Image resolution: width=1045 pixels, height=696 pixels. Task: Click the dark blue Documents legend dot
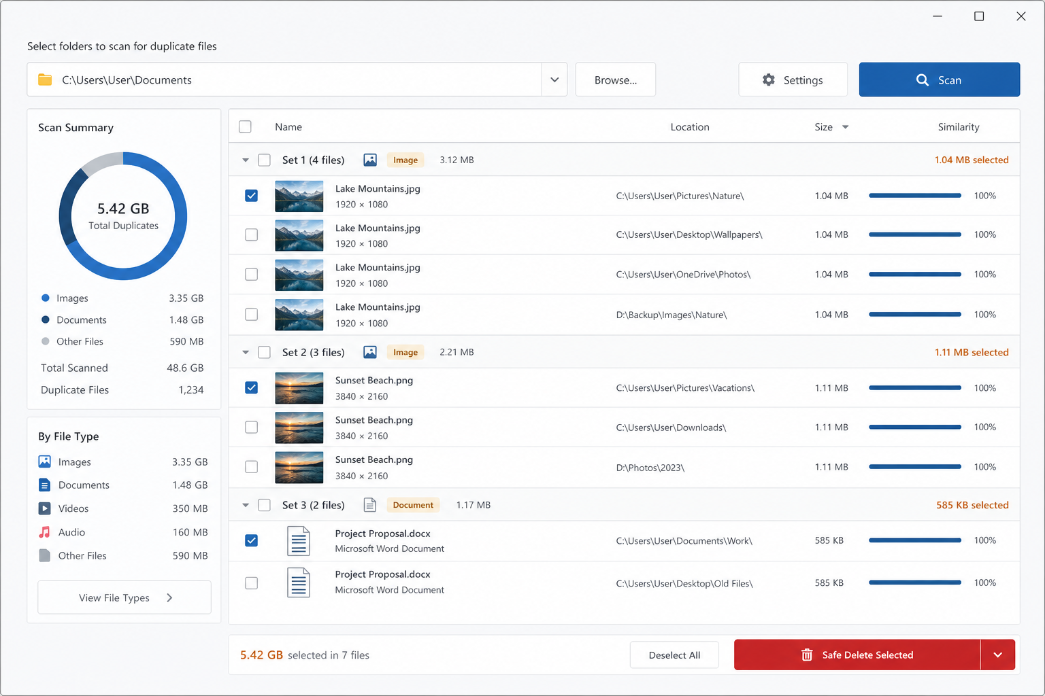tap(46, 319)
